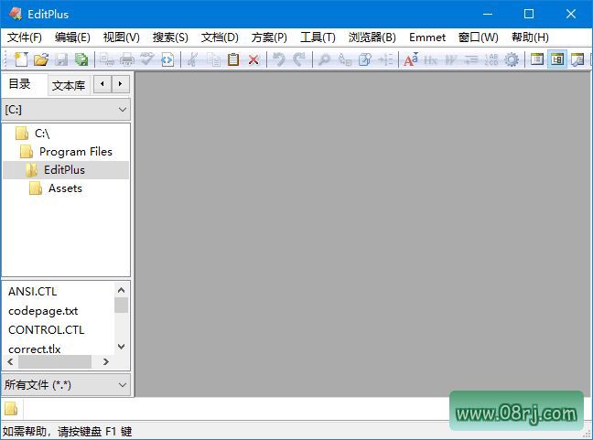This screenshot has width=593, height=440.
Task: Click the undo arrow icon
Action: click(279, 59)
